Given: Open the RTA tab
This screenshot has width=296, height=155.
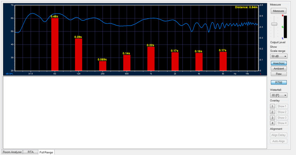Looking at the screenshot, I should click(x=31, y=152).
